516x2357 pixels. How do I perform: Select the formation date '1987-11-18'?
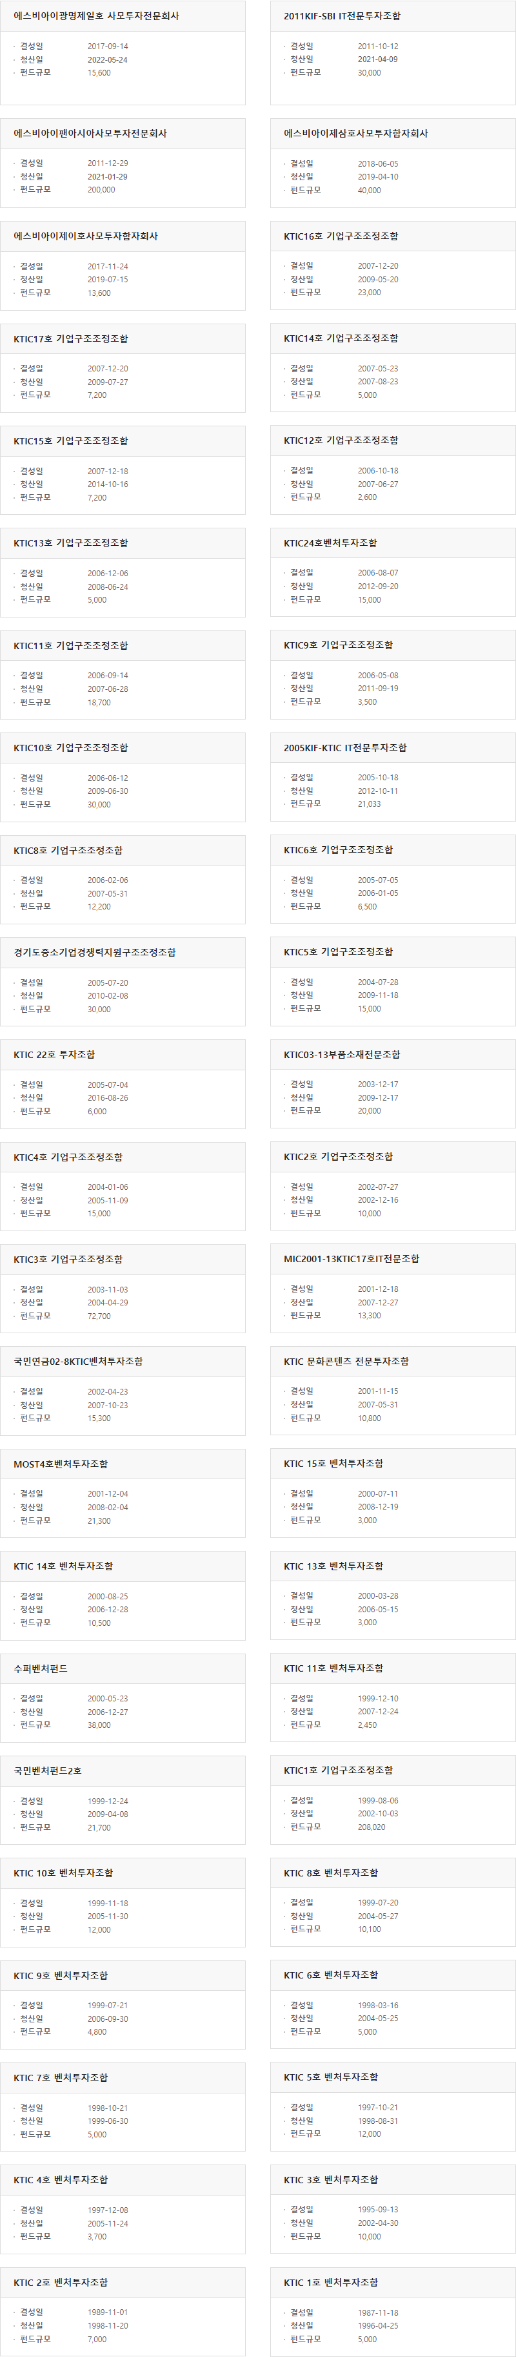point(378,2311)
